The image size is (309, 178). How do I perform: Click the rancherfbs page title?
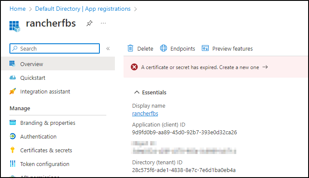(51, 24)
